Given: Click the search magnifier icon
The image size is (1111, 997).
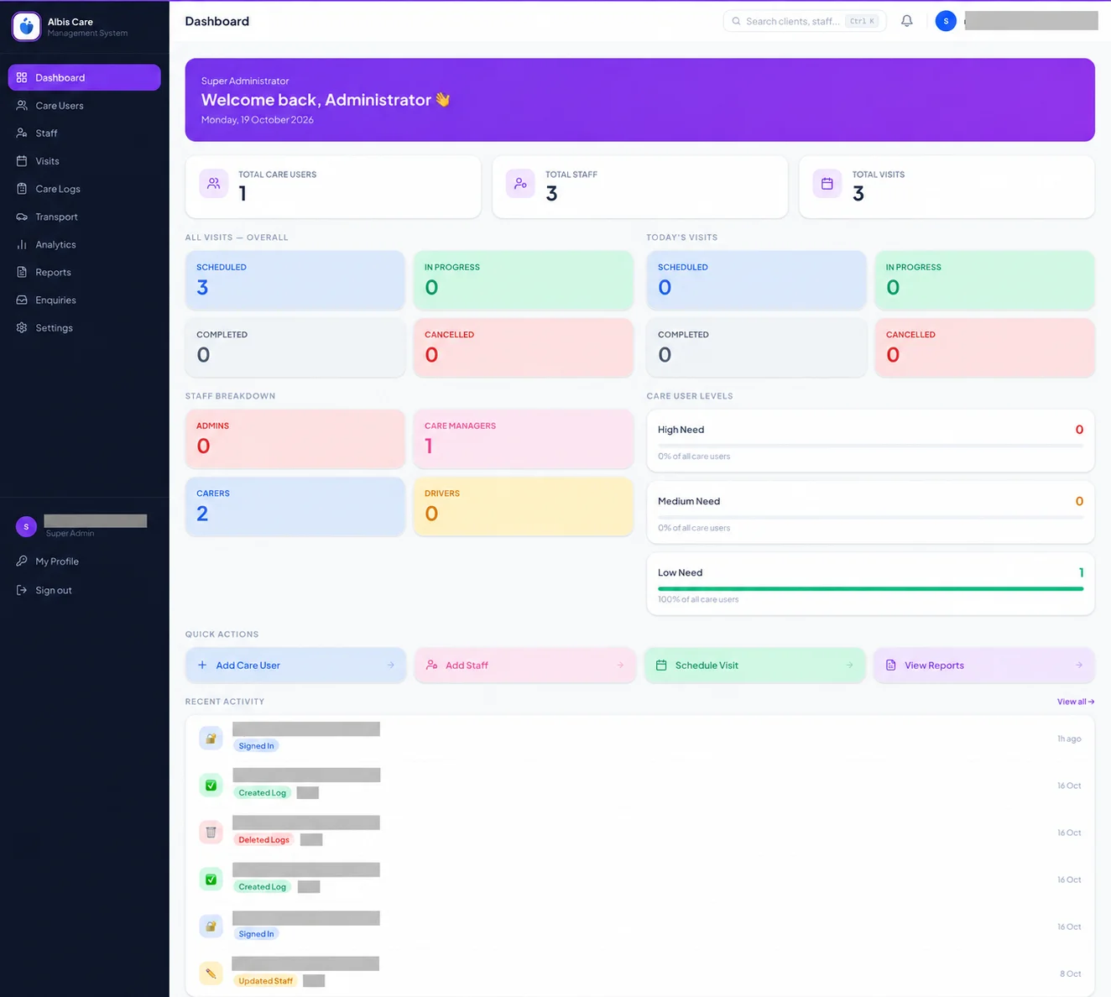Looking at the screenshot, I should (736, 21).
